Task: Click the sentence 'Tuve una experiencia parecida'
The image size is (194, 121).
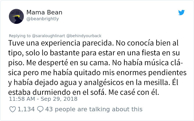Action: [61, 43]
